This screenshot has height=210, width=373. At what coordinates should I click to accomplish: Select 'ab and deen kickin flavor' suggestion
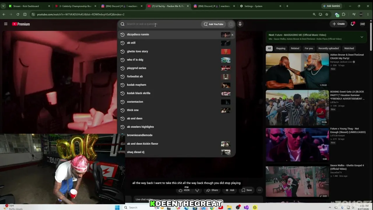pyautogui.click(x=177, y=144)
